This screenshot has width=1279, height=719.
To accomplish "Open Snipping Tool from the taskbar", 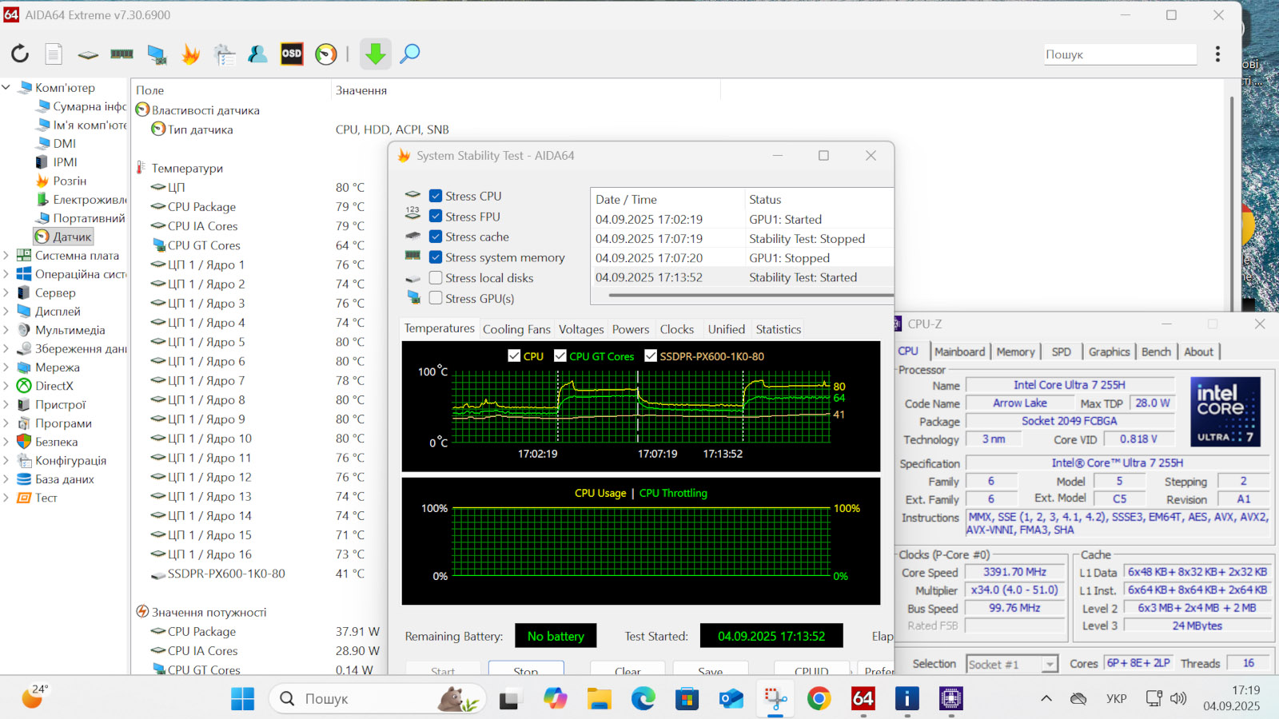I will 775,699.
